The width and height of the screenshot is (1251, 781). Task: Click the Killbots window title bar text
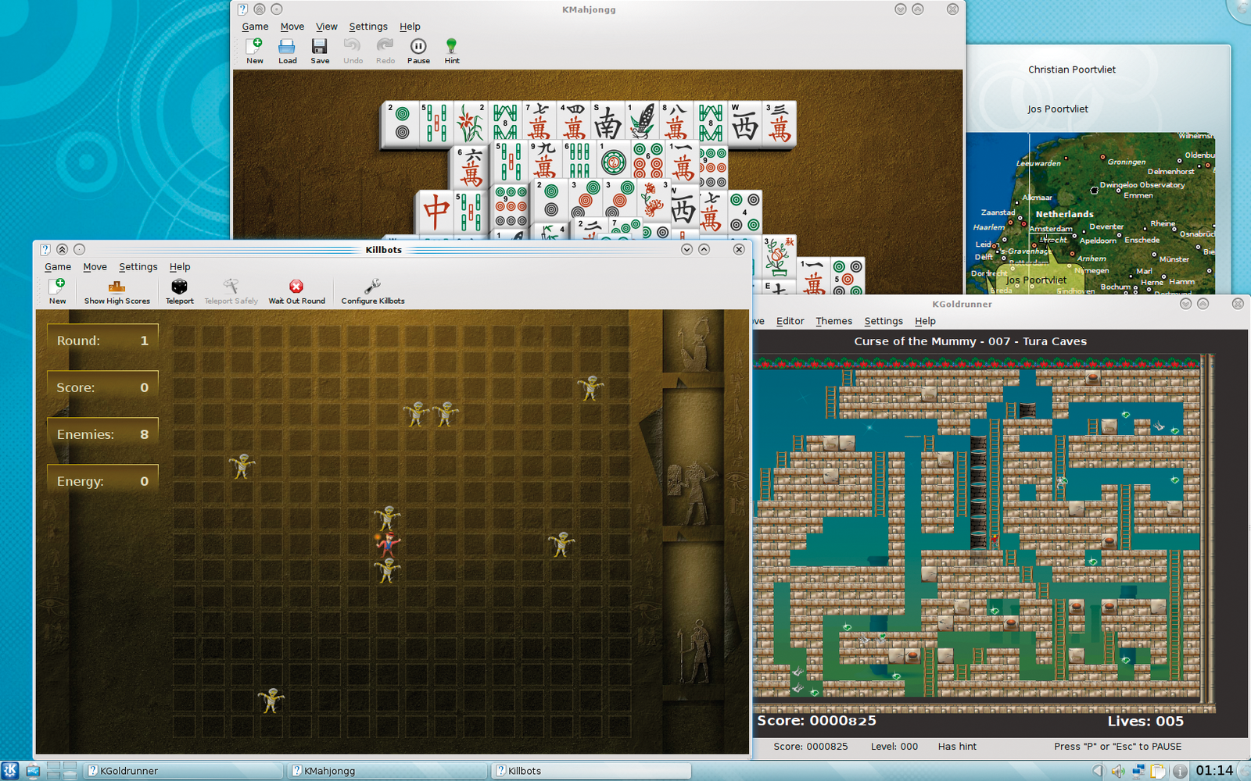383,250
